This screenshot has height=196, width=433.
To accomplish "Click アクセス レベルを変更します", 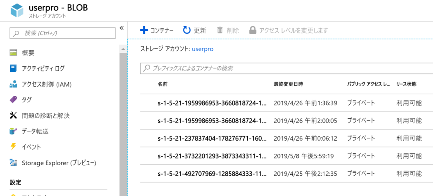I will click(x=293, y=30).
